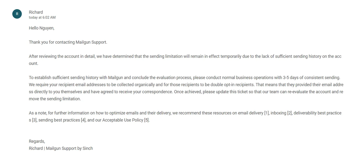Click 'move the sending limitation.' line
The image size is (356, 159).
pyautogui.click(x=55, y=99)
